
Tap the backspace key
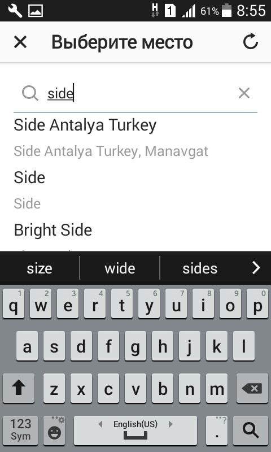(252, 388)
